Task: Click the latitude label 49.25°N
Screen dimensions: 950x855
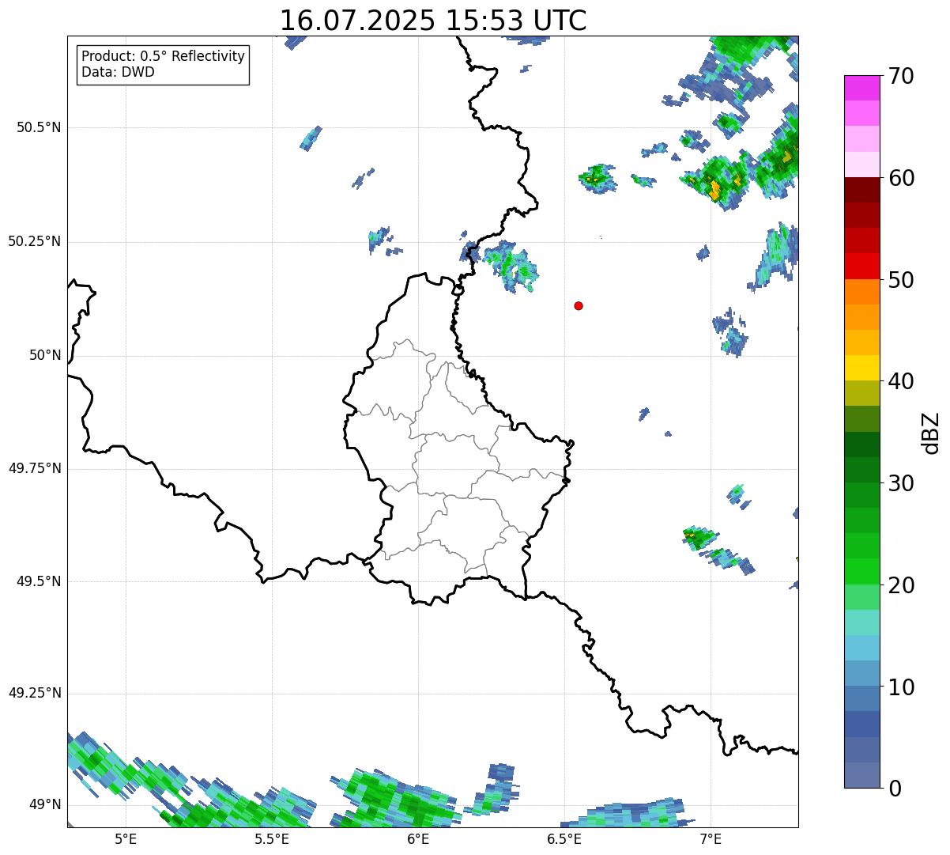Action: click(35, 693)
